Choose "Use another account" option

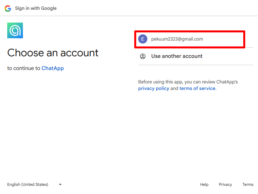(177, 56)
